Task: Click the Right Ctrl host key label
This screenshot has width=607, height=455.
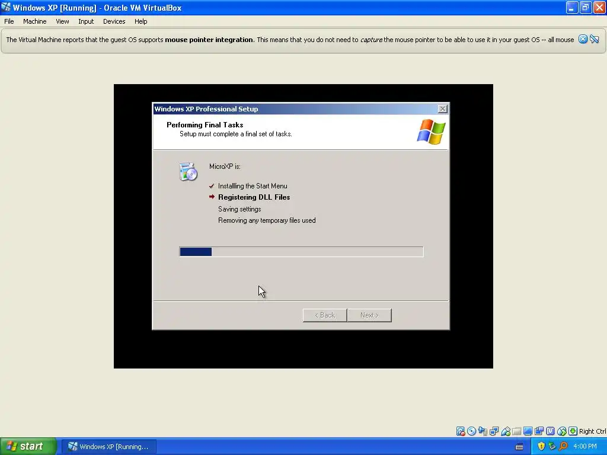Action: coord(593,431)
